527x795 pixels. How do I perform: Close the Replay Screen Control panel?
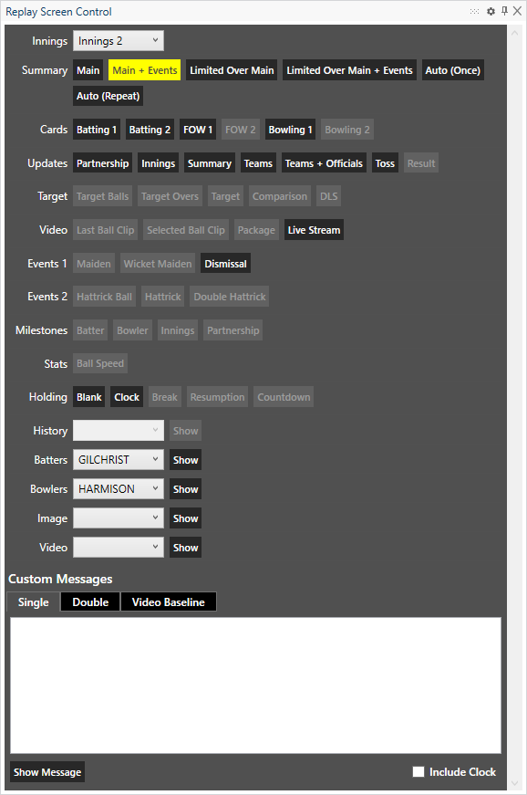click(x=517, y=11)
